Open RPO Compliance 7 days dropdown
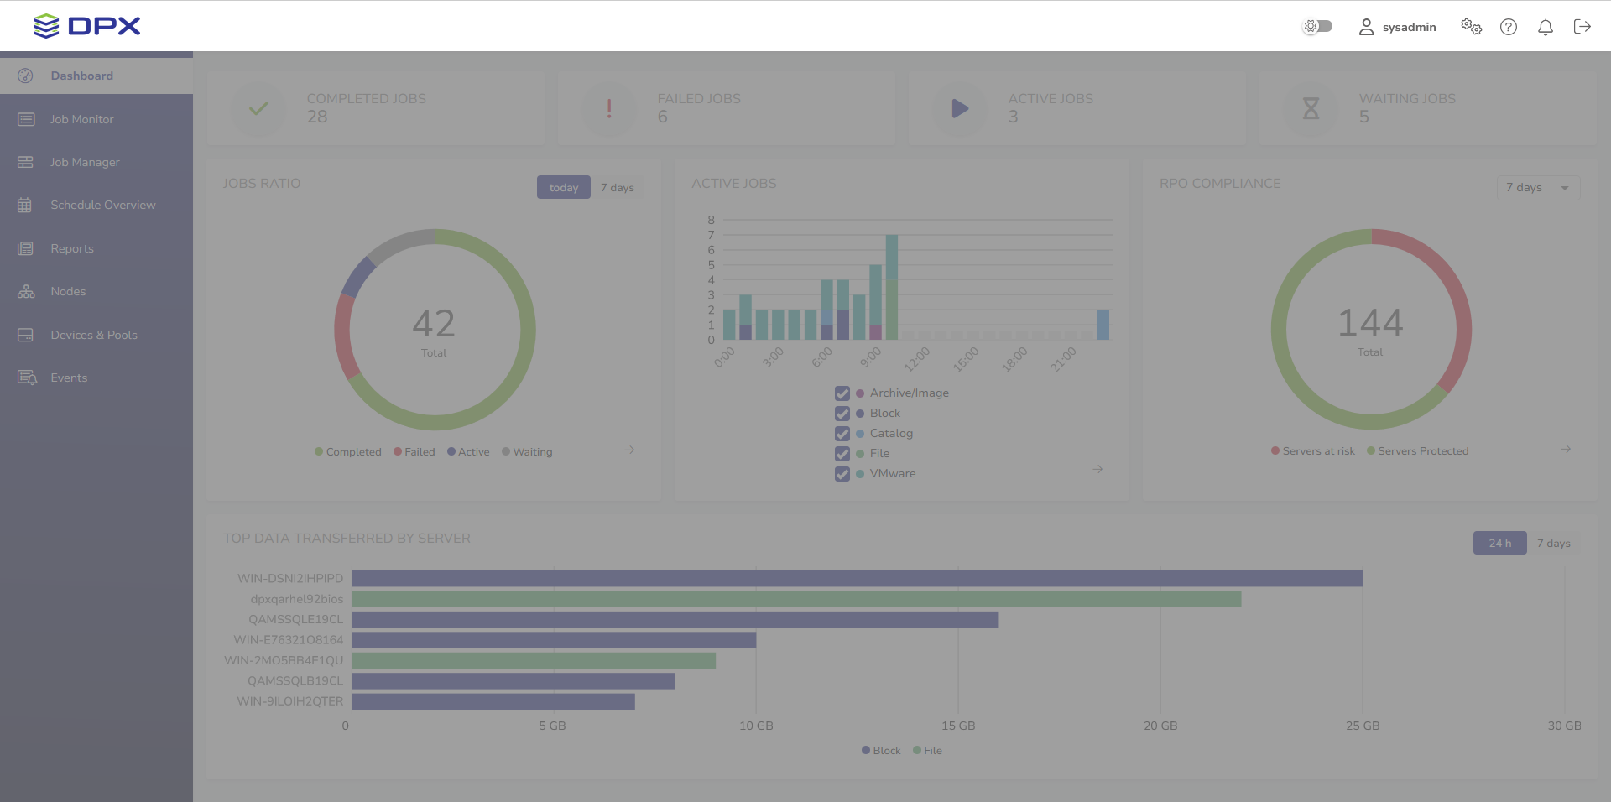Viewport: 1611px width, 802px height. pos(1537,188)
